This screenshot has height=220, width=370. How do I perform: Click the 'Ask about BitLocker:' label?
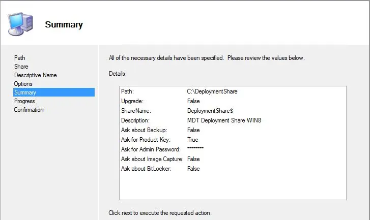click(146, 169)
